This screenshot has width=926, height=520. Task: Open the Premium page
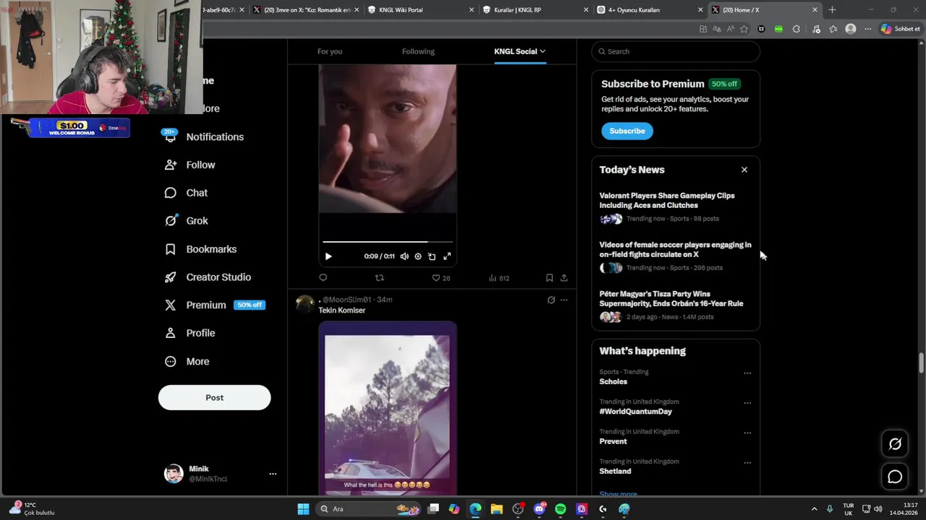point(214,305)
